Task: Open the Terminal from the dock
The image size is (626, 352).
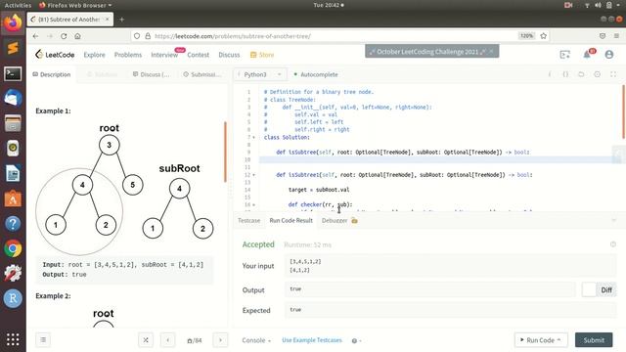Action: [13, 74]
